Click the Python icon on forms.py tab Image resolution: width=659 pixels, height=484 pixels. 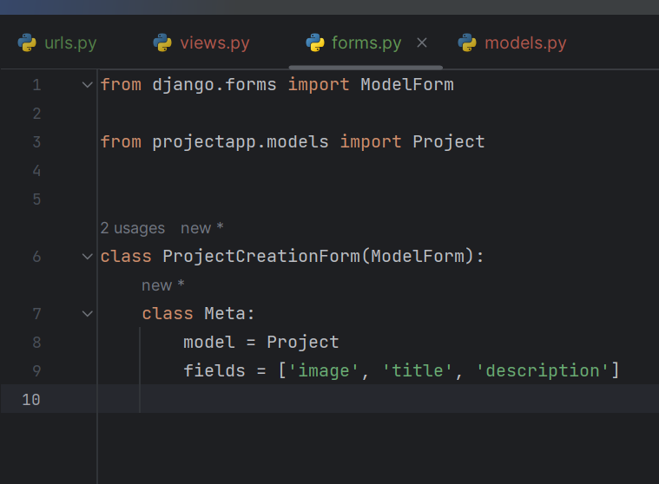tap(315, 43)
